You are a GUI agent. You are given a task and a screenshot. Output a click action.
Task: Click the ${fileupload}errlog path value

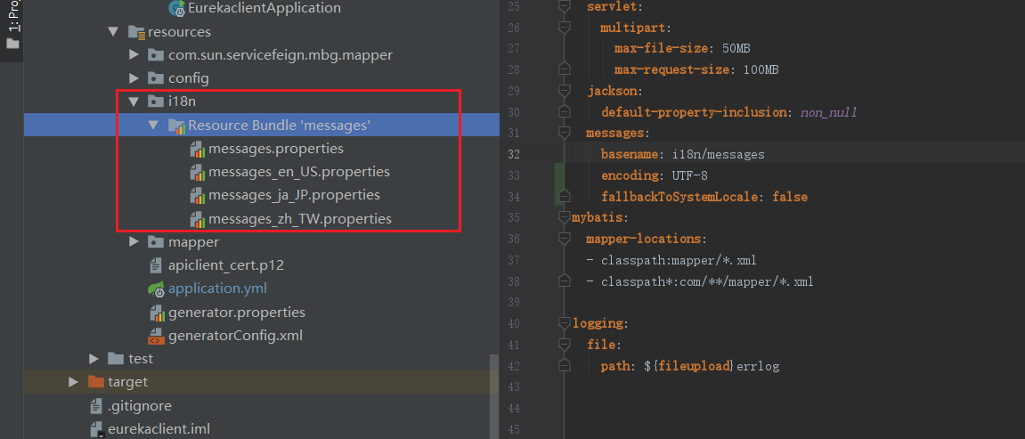pos(712,366)
